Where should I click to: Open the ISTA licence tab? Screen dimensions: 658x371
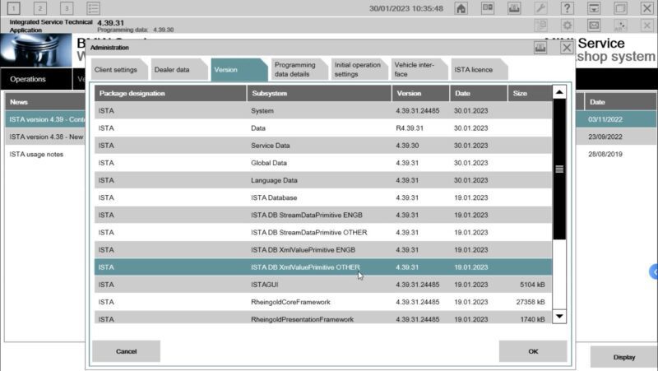click(480, 70)
